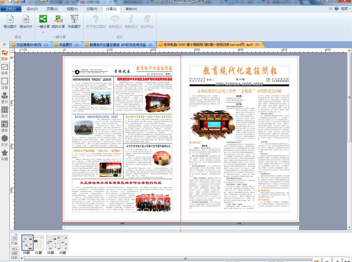Close the 作品展厅 document tab

(77, 45)
